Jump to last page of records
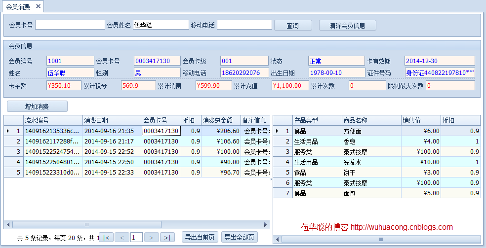The width and height of the screenshot is (486, 248). click(x=167, y=238)
